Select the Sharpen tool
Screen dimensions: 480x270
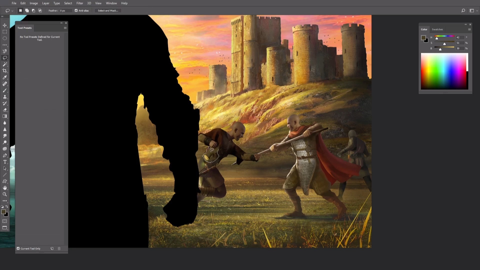(x=5, y=129)
